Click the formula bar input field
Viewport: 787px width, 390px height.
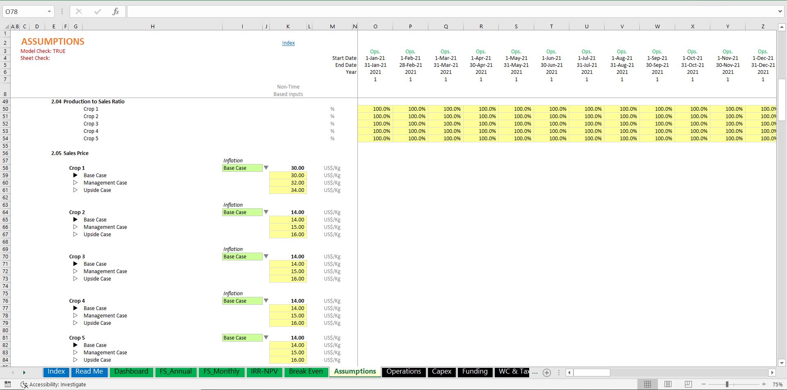(x=451, y=11)
